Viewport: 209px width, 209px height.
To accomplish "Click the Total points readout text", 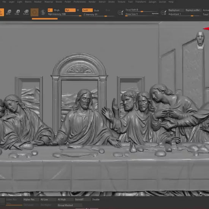I will (206, 14).
